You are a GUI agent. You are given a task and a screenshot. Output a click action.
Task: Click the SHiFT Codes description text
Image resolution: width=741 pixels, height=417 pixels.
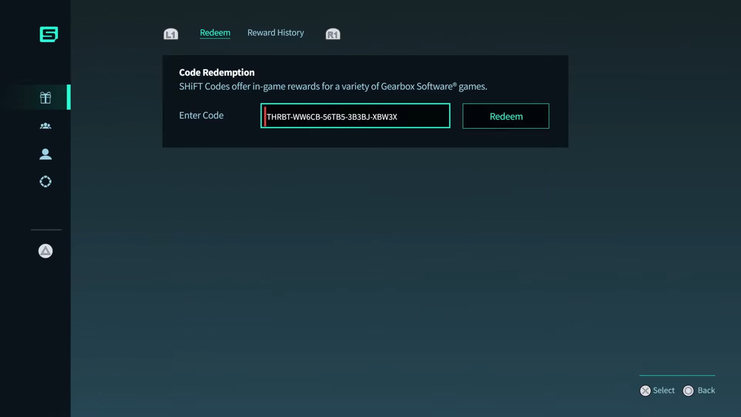tap(333, 86)
